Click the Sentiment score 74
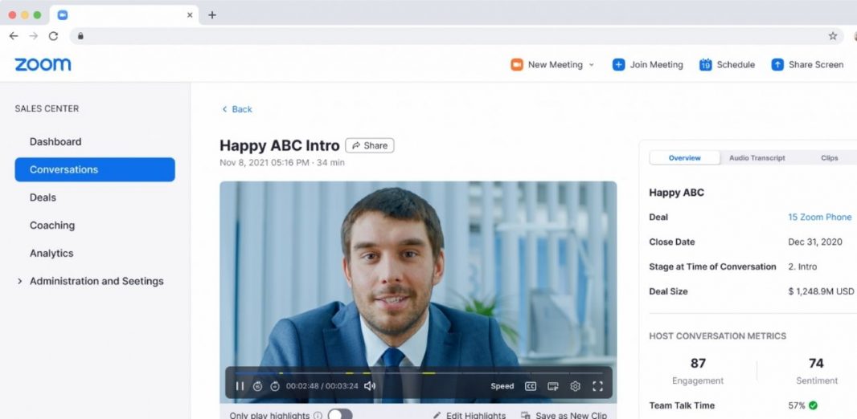Viewport: 857px width, 419px height. point(816,364)
